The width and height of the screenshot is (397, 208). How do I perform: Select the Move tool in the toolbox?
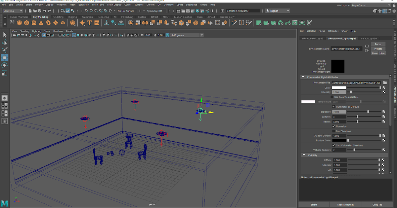coord(5,57)
